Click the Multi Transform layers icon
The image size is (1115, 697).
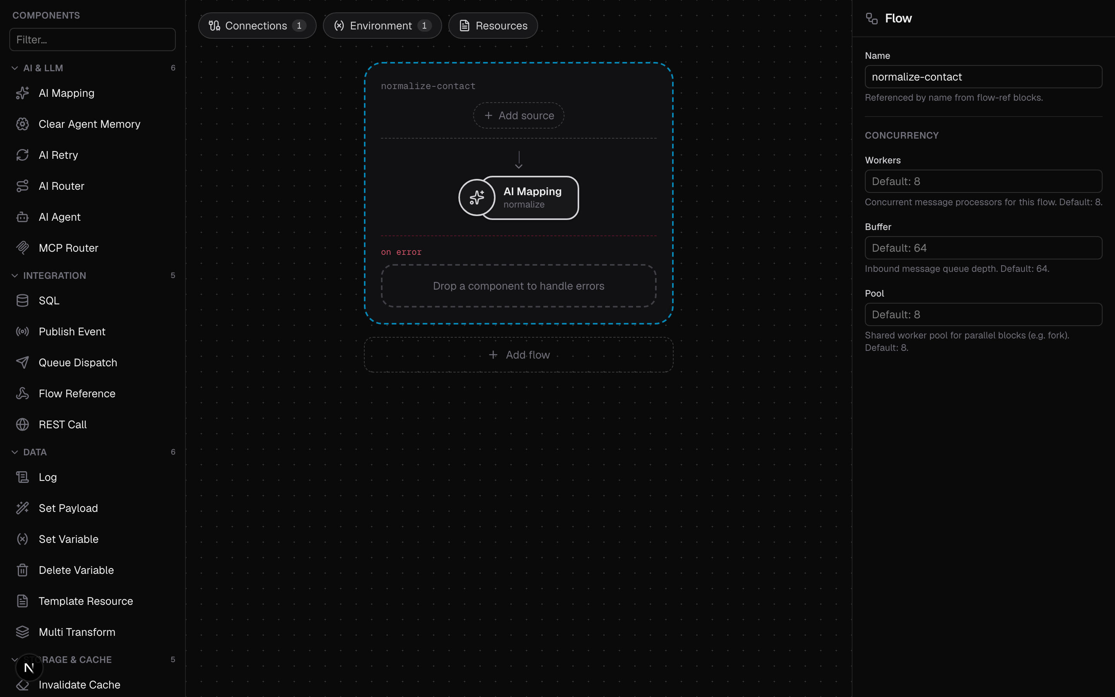click(22, 632)
